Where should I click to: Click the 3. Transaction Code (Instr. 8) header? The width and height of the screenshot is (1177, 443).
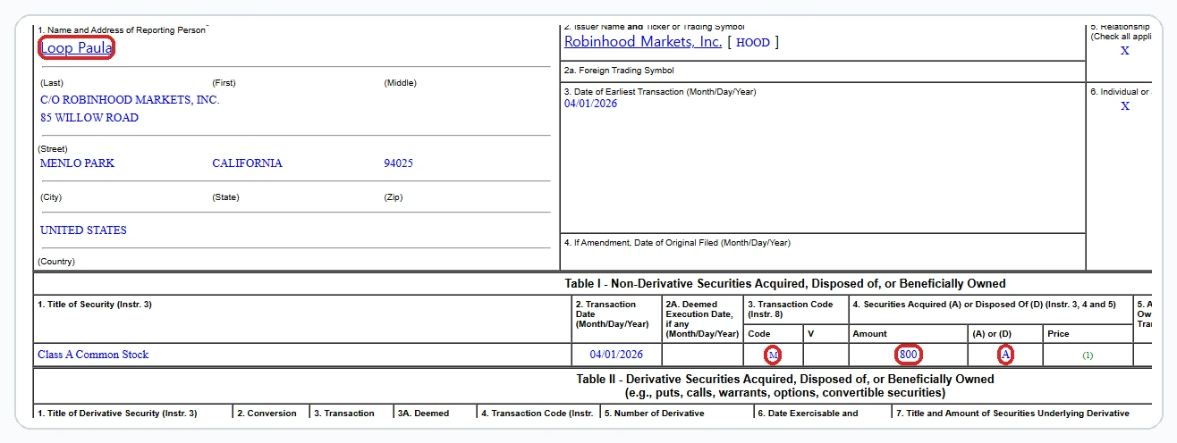tap(790, 309)
